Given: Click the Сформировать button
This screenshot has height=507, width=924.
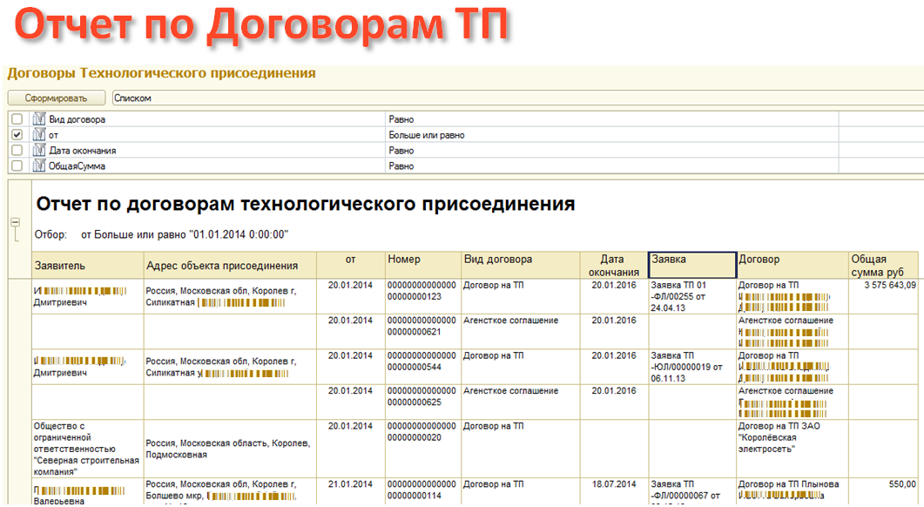Looking at the screenshot, I should click(x=57, y=98).
